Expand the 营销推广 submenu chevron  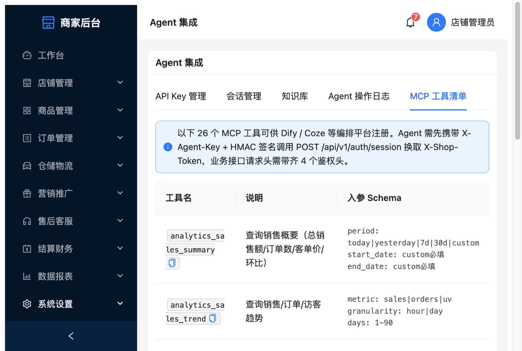coord(120,193)
